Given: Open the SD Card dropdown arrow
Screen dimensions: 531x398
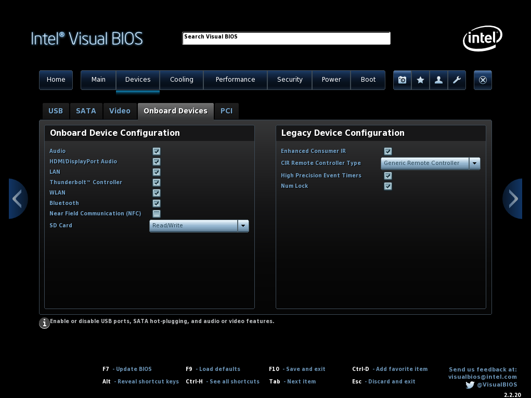Looking at the screenshot, I should click(243, 226).
